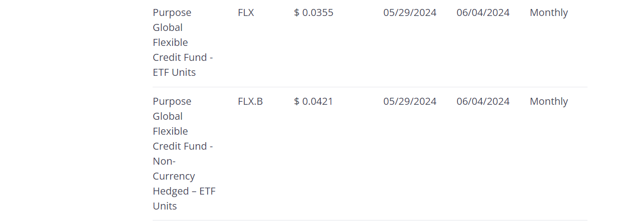
Task: Click the word 'Purpose' in the FLX.B row
Action: click(x=172, y=101)
